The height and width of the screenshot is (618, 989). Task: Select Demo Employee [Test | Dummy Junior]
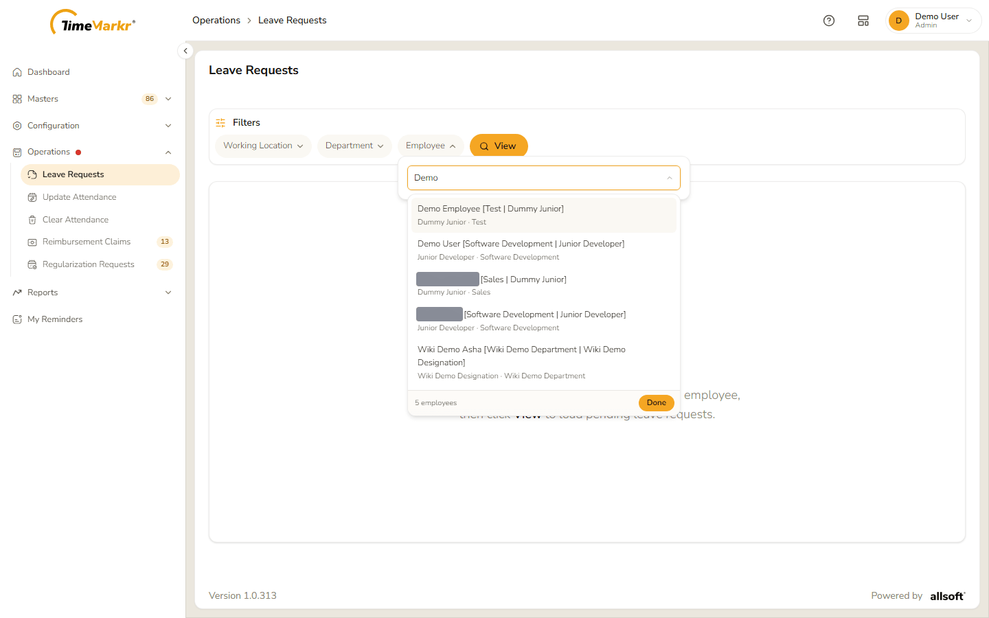[x=544, y=215]
